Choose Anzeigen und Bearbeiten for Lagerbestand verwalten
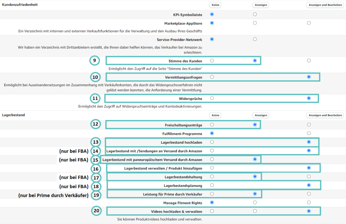The image size is (346, 224). [x=309, y=168]
